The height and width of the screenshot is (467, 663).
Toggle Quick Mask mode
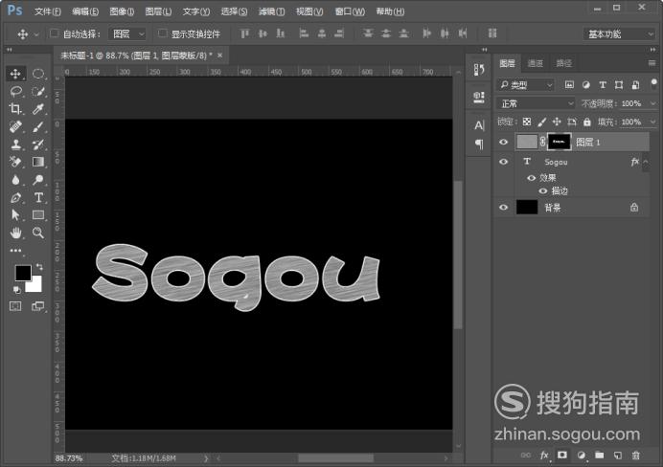click(x=15, y=306)
